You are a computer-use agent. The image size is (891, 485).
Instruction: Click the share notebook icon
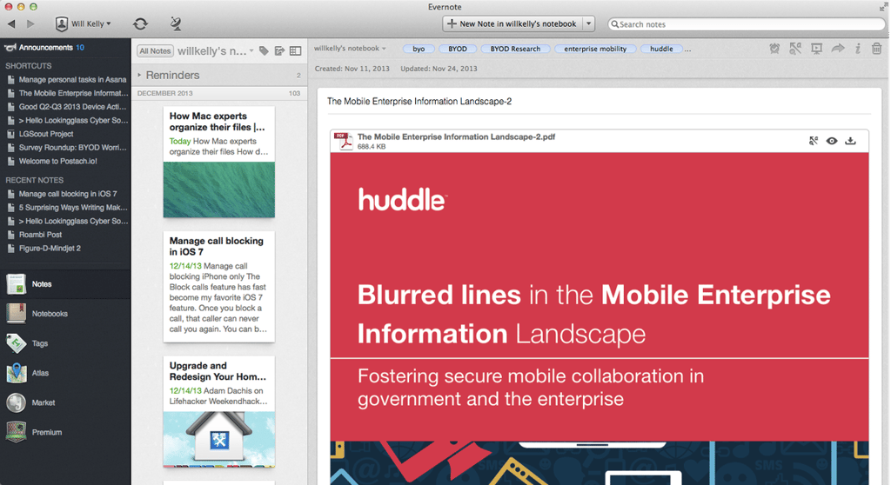[279, 51]
